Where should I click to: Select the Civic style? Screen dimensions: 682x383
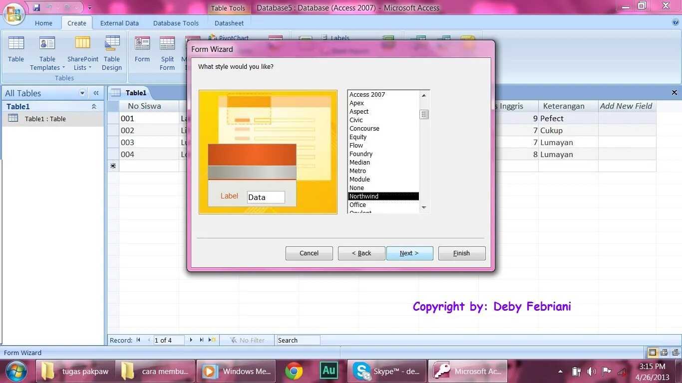pos(383,120)
